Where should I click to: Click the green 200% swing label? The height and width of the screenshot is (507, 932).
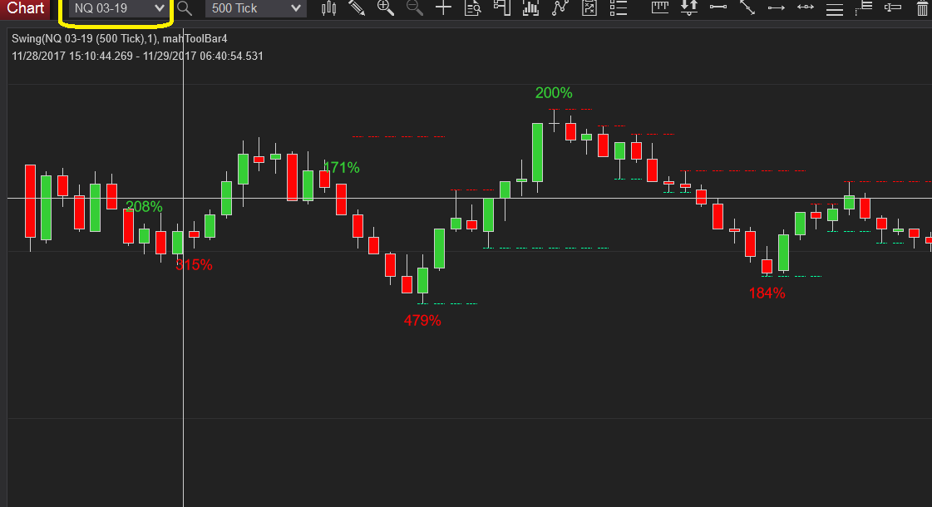click(x=554, y=93)
